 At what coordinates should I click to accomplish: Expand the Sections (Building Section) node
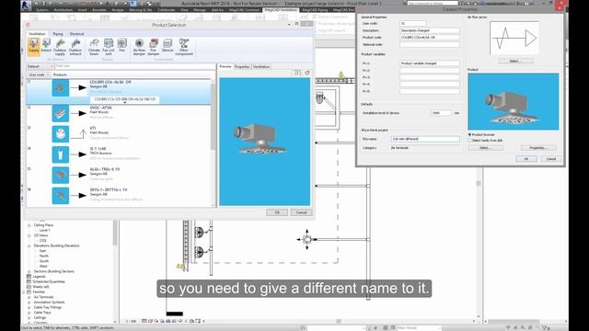29,271
